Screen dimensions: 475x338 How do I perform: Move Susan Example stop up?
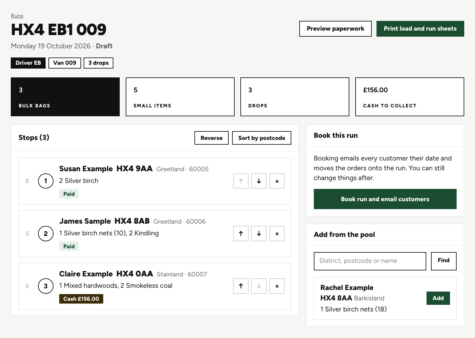241,181
